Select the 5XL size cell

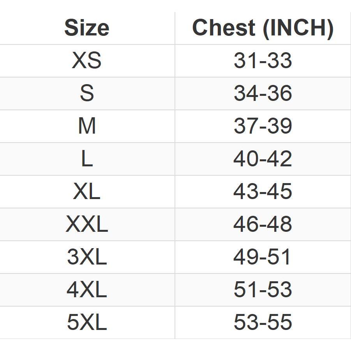86,323
